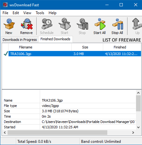
Task: Click horizontal scroll left arrow
Action: (5, 133)
